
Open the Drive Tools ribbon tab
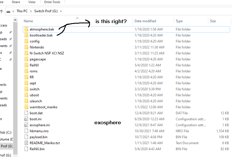click(x=52, y=2)
